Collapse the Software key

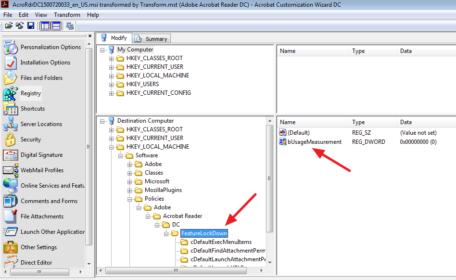coord(120,156)
